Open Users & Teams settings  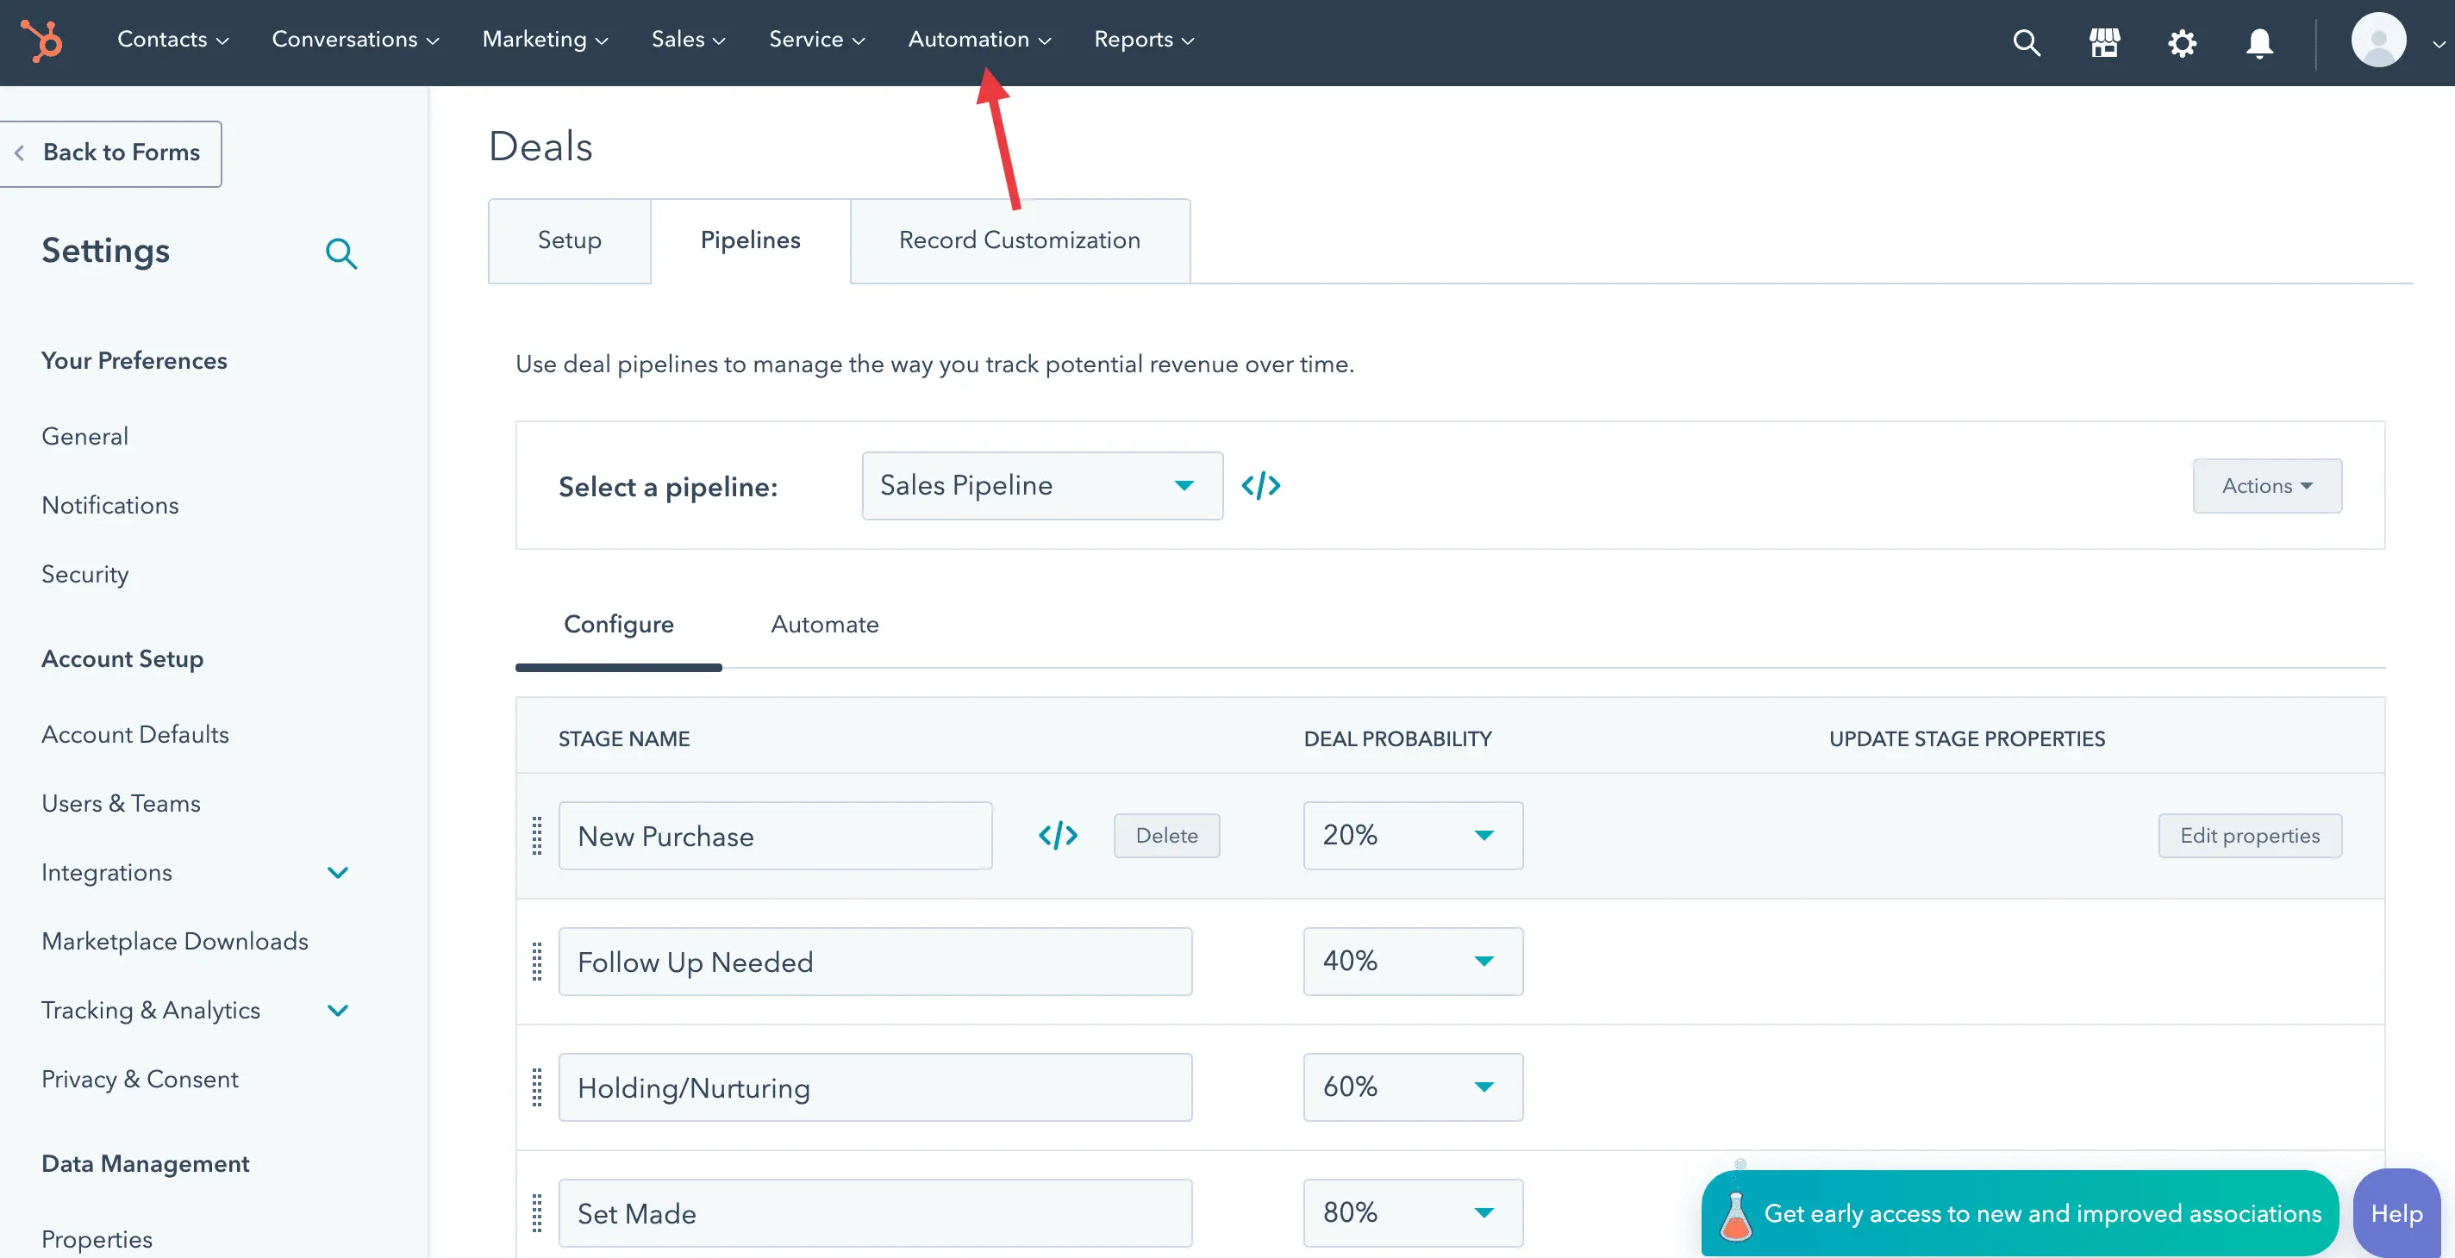pyautogui.click(x=121, y=803)
